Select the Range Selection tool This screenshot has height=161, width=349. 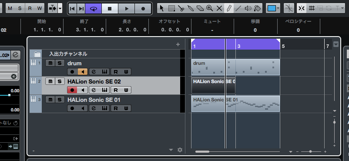(171, 8)
